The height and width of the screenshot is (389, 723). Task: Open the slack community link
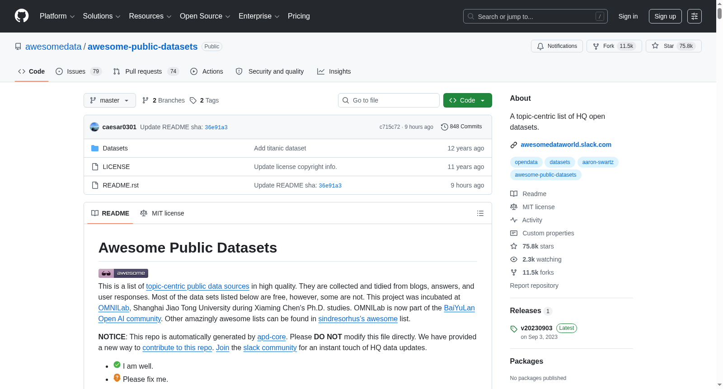[x=270, y=347]
